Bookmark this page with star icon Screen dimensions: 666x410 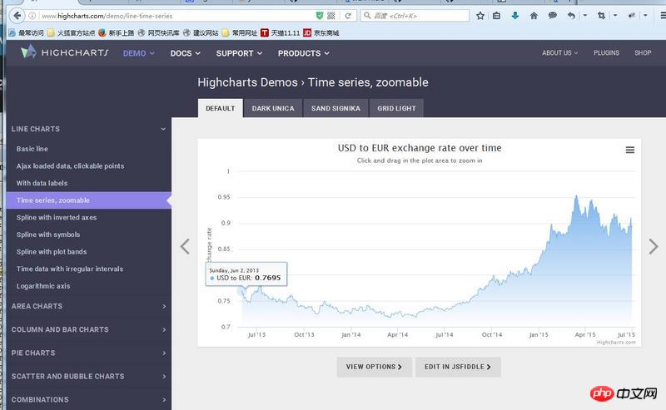pos(480,16)
